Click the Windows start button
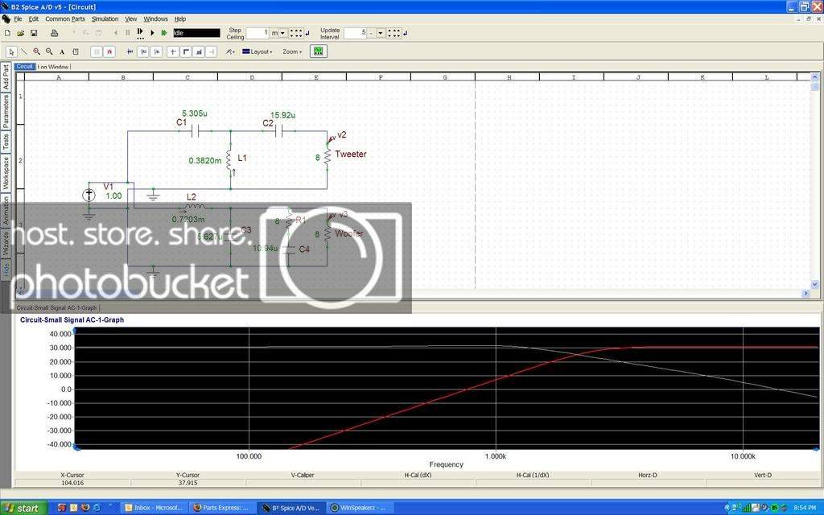824x515 pixels. (x=23, y=508)
